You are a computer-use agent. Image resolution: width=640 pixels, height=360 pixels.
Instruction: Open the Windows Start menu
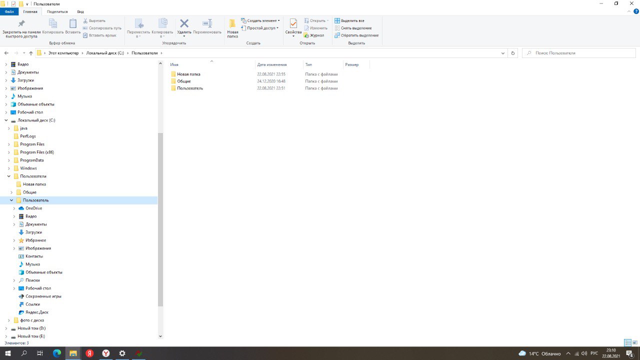pyautogui.click(x=8, y=353)
